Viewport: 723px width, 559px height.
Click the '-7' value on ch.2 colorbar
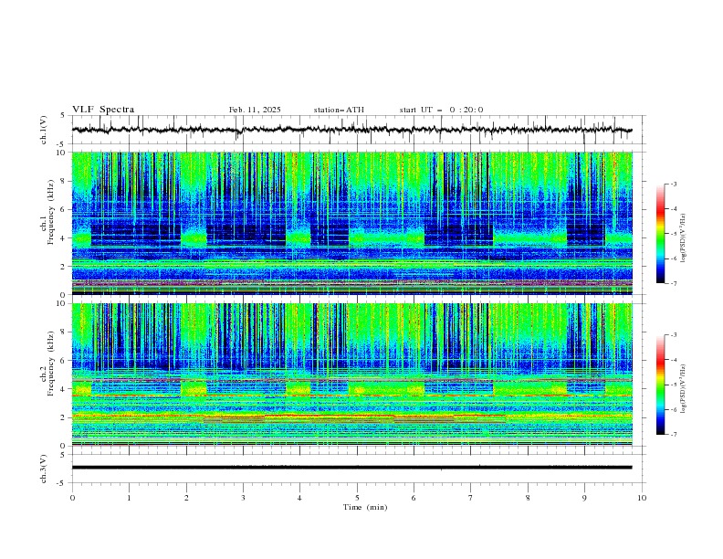(673, 434)
